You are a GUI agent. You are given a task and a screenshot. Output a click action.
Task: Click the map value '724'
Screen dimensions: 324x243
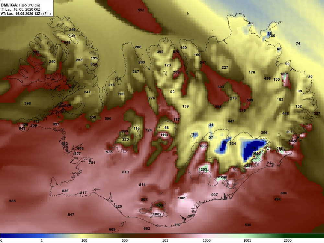[148, 130]
